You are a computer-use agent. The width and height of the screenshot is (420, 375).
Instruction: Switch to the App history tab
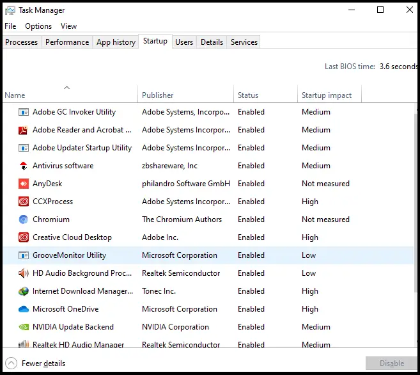[116, 42]
